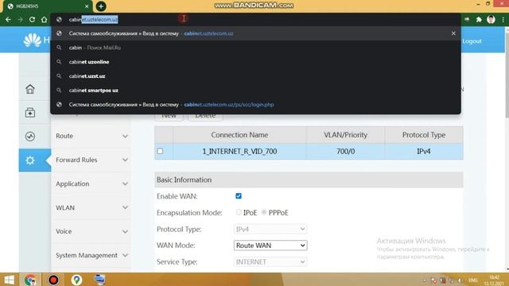Expand the Voice menu section
The width and height of the screenshot is (509, 286).
(91, 231)
